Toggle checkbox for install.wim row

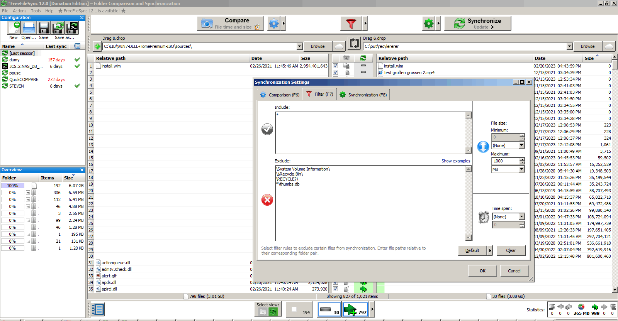(335, 66)
